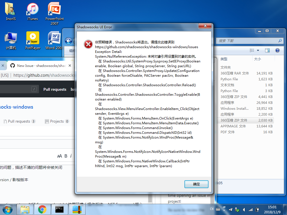The height and width of the screenshot is (215, 287).
Task: Click 确定 to dismiss the Shadowsocks error
Action: click(196, 184)
